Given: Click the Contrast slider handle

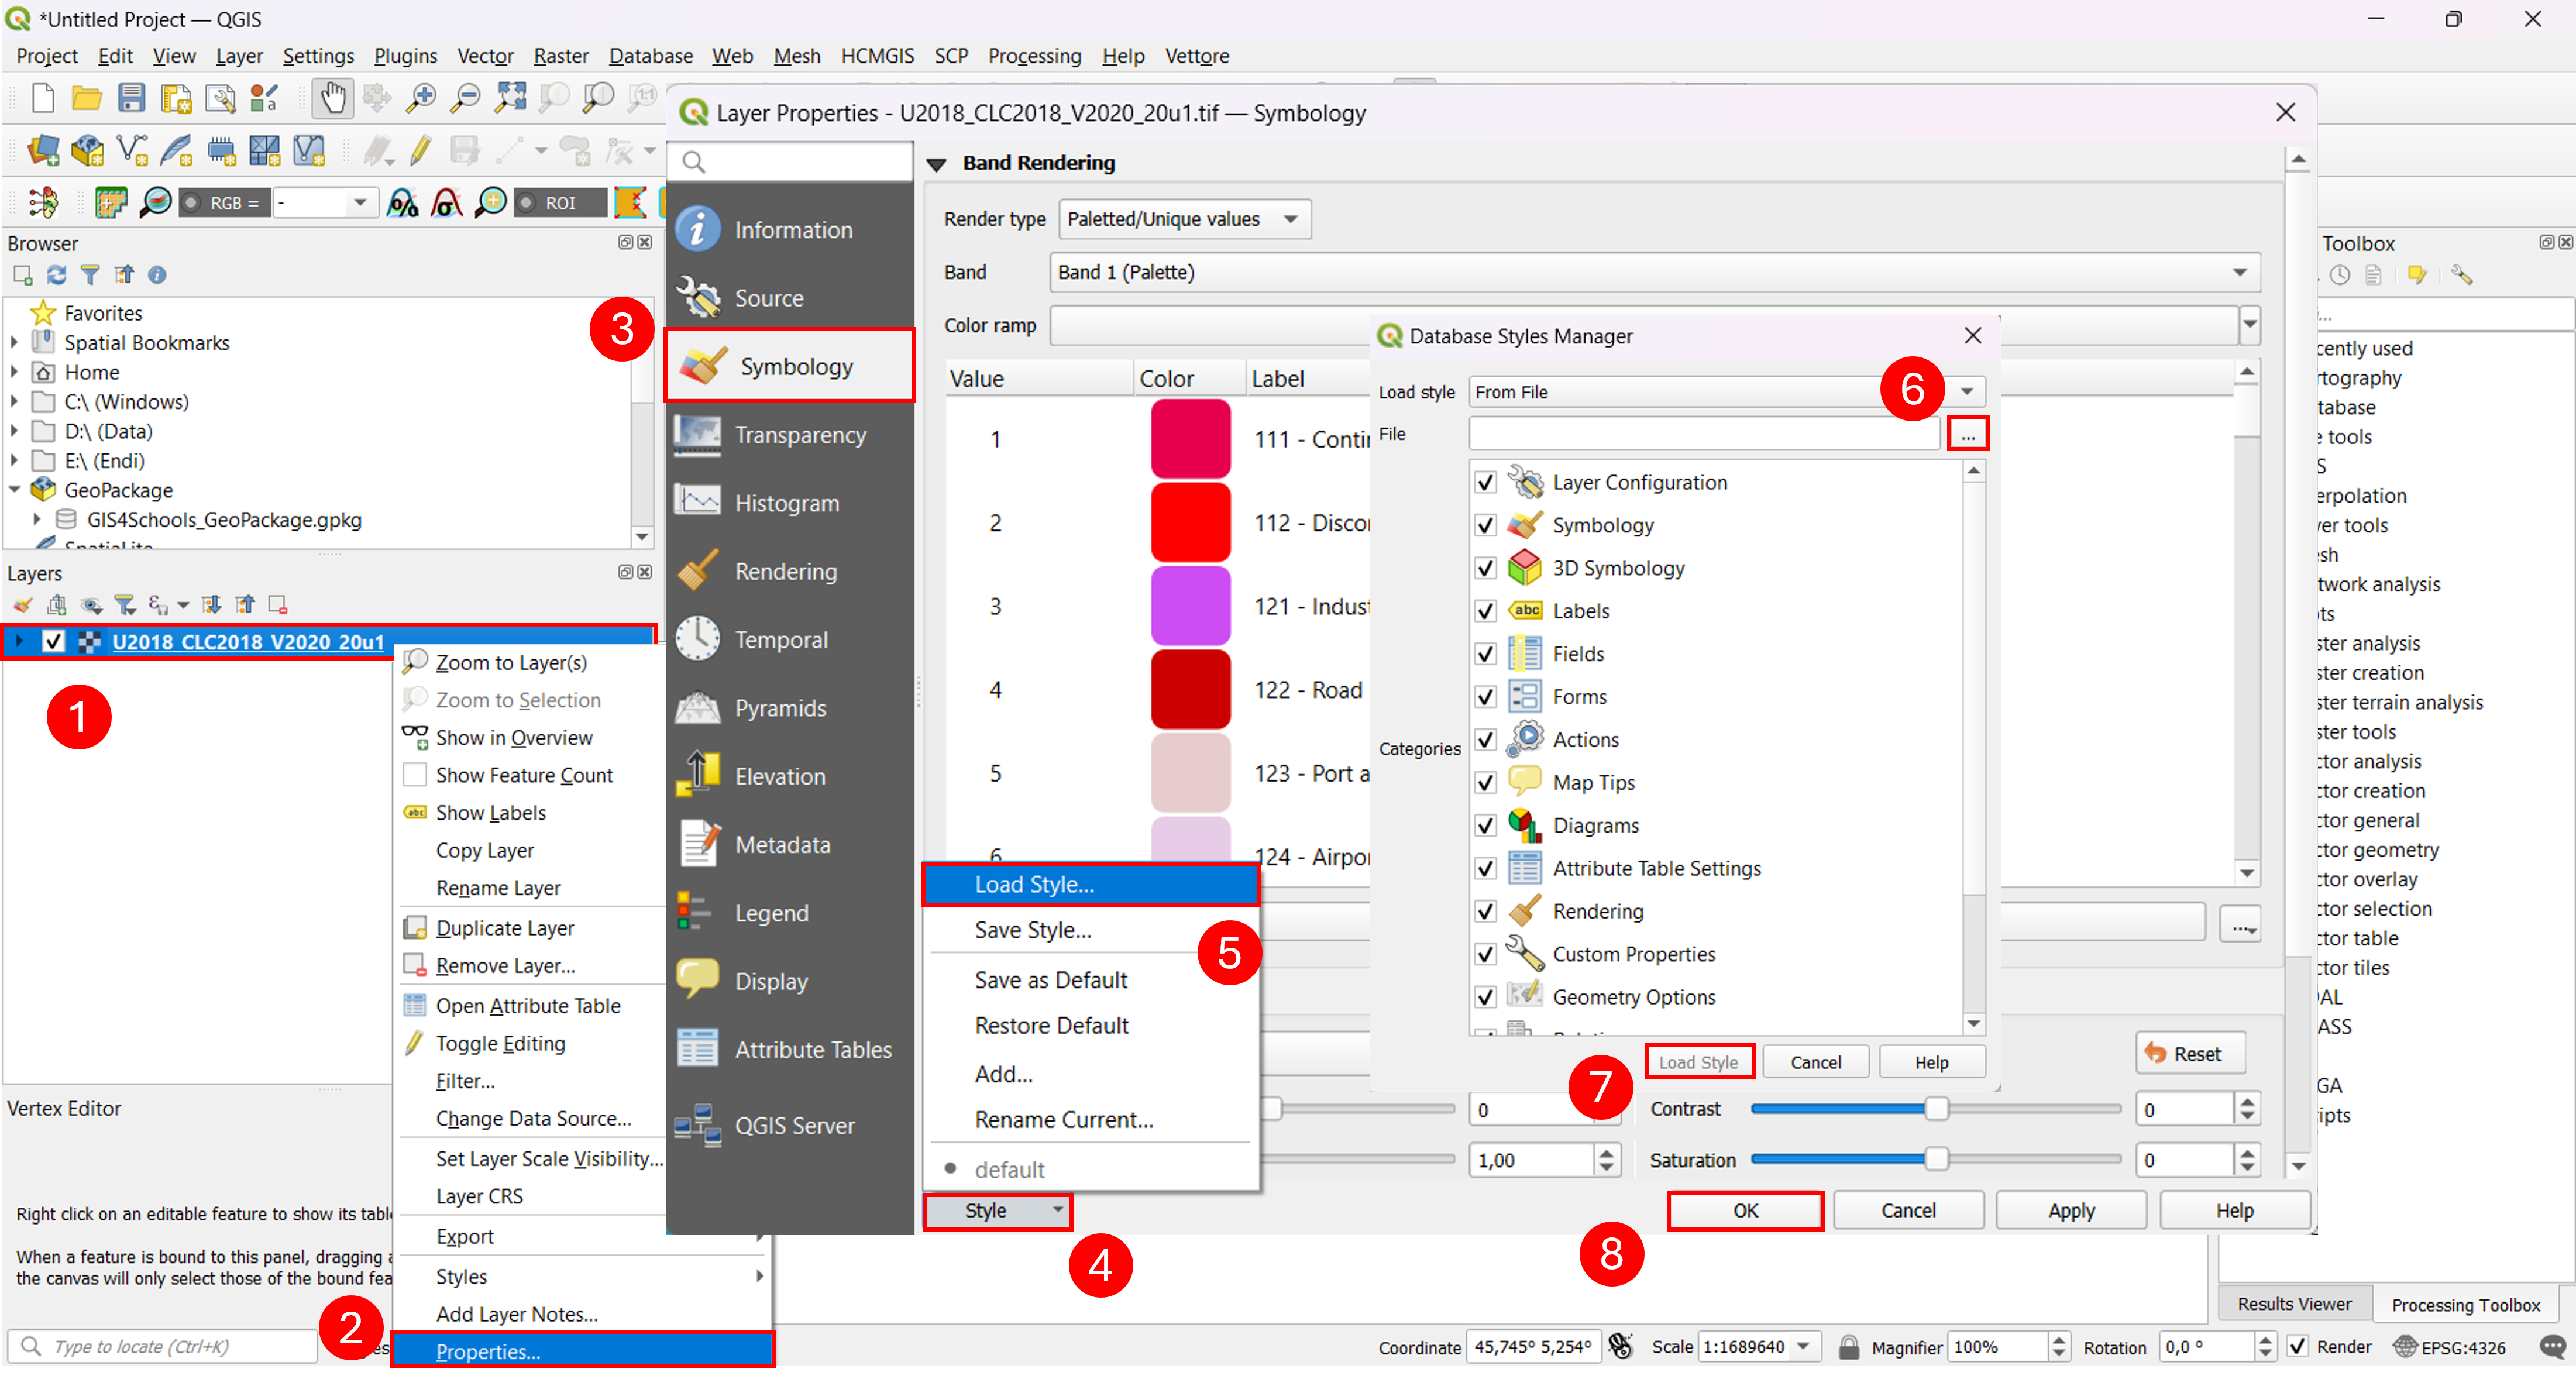Looking at the screenshot, I should (1936, 1109).
